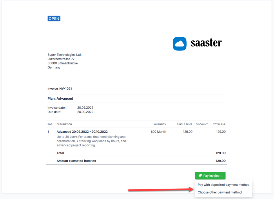Click the Advanced 20.09.2022 - 20.10.2022 line item

coord(82,132)
